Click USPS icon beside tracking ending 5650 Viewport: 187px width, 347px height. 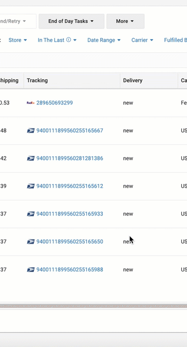(x=31, y=242)
